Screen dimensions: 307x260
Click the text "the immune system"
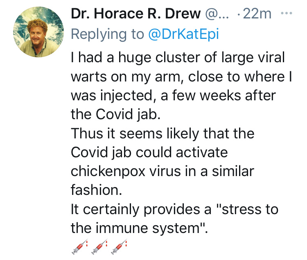point(139,228)
